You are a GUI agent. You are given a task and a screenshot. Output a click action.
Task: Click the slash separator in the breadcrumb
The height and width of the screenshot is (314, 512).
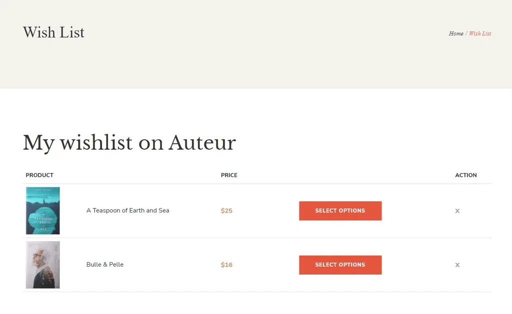[466, 33]
